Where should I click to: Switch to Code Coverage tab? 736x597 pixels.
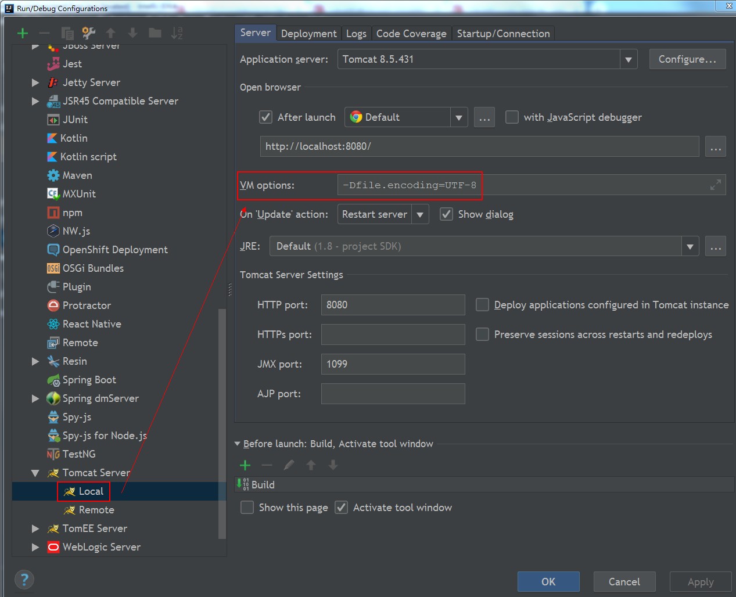(x=411, y=34)
